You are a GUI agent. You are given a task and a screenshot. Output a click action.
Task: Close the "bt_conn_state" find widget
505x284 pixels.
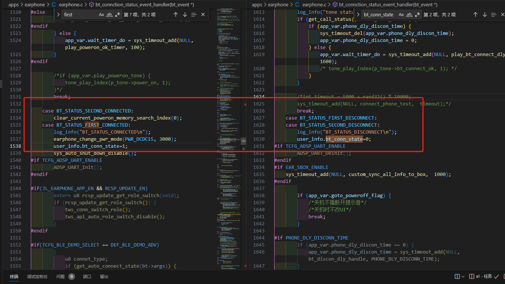point(502,14)
